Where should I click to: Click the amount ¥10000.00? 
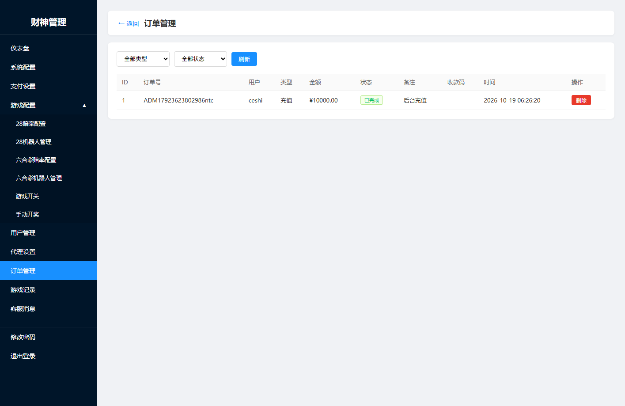pyautogui.click(x=323, y=100)
